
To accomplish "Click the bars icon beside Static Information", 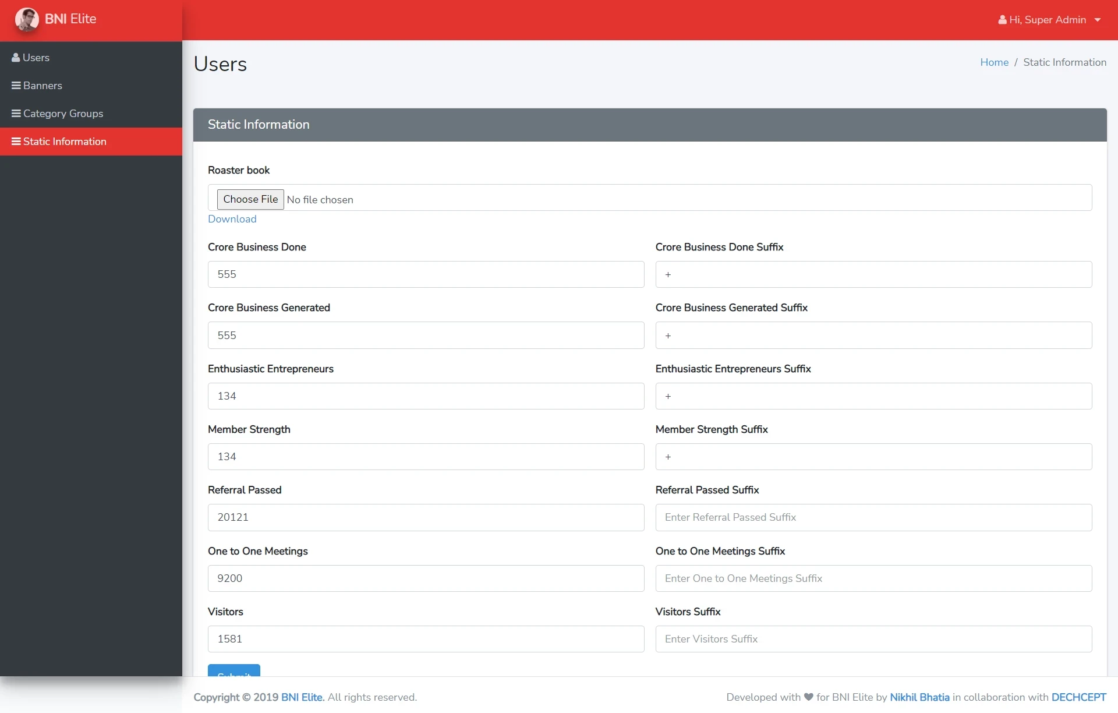I will click(16, 142).
